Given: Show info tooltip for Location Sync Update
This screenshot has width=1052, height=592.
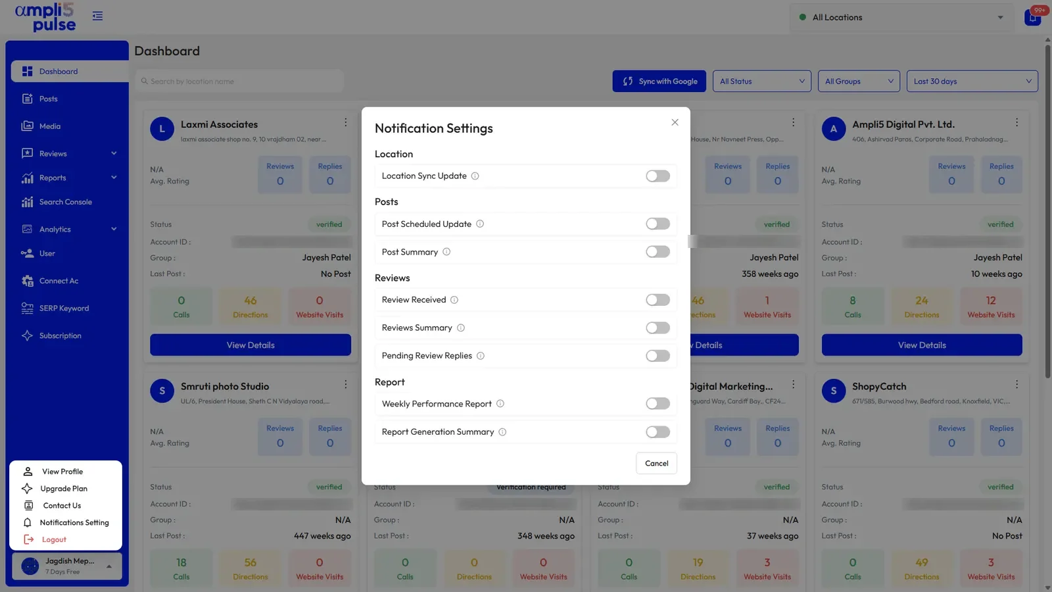Looking at the screenshot, I should tap(475, 176).
